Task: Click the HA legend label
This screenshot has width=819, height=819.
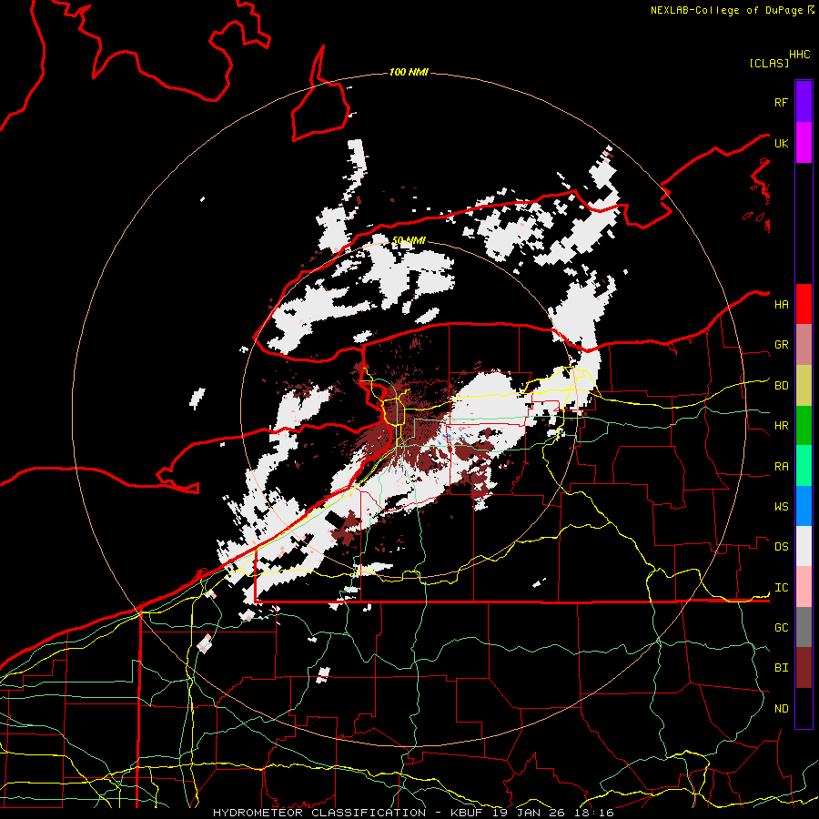Action: click(x=782, y=305)
